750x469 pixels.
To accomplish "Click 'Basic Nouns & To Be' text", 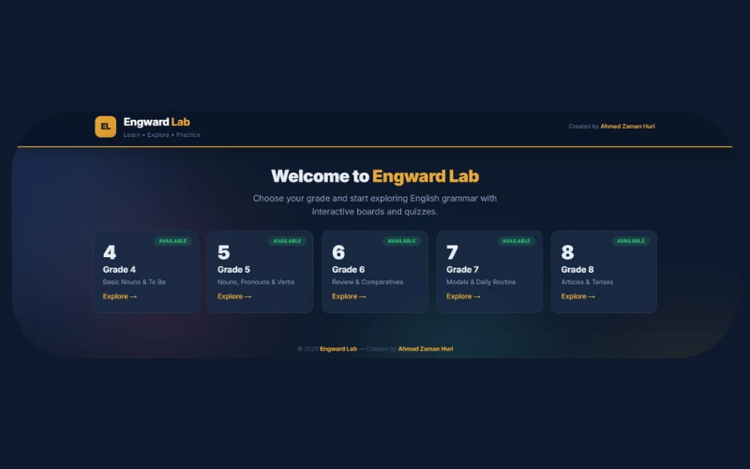I will click(x=134, y=282).
